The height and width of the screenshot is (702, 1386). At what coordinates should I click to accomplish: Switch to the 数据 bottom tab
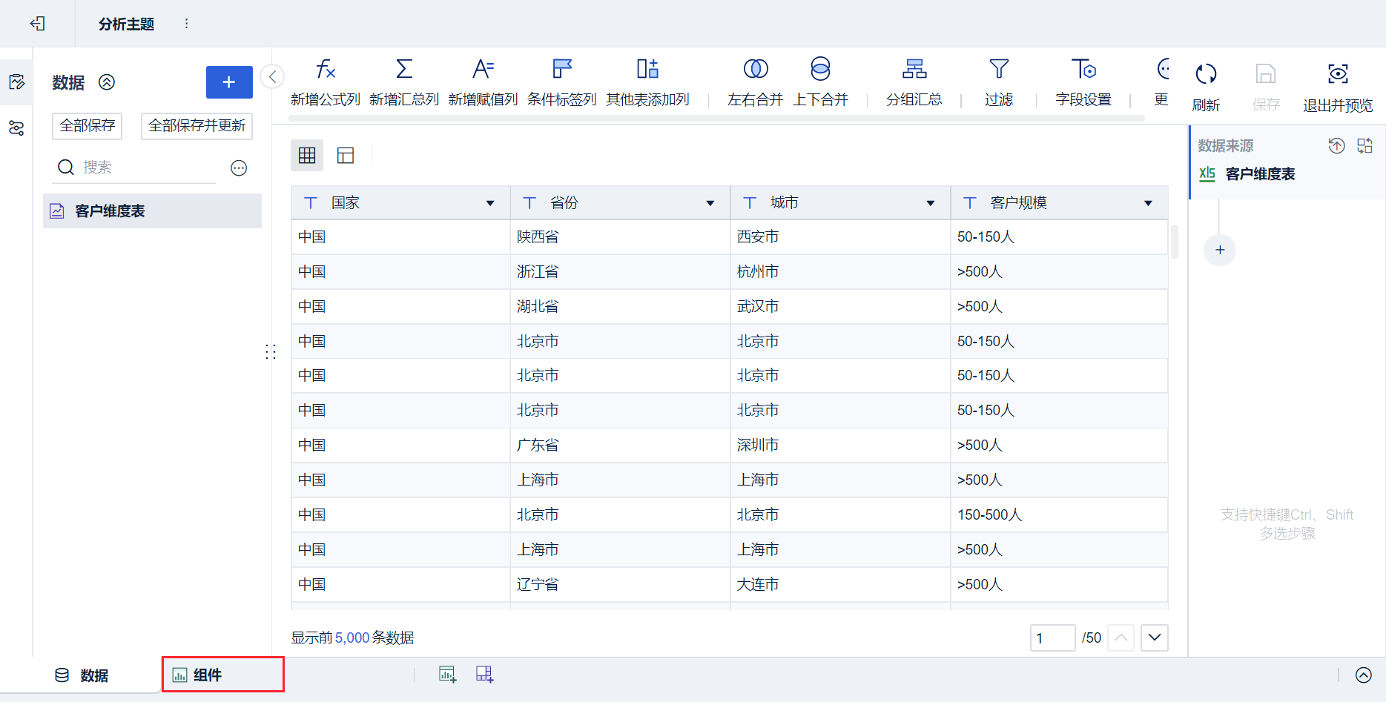point(82,675)
